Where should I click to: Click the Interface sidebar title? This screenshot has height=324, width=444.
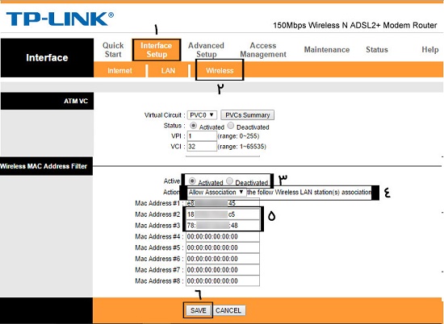(47, 58)
